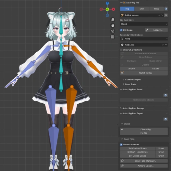
Task: Open the Add Armature dropdown
Action: 140,15
